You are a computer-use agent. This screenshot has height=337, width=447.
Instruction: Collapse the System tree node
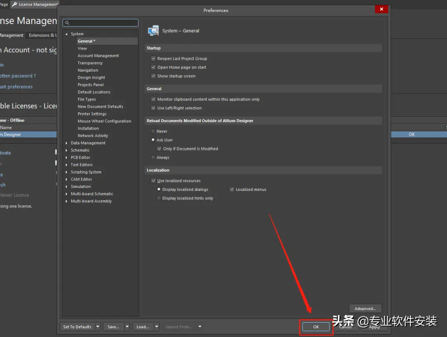coord(66,34)
